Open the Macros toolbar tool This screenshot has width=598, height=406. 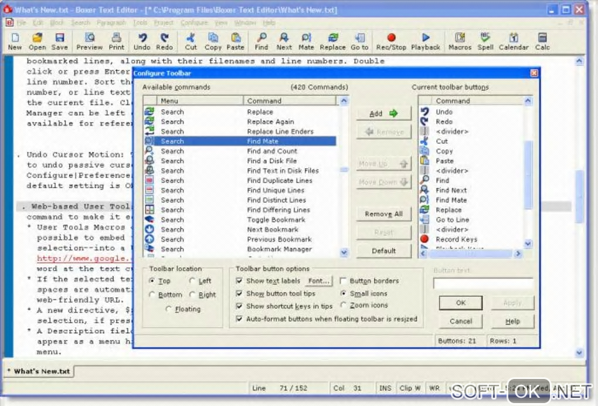[x=460, y=40]
